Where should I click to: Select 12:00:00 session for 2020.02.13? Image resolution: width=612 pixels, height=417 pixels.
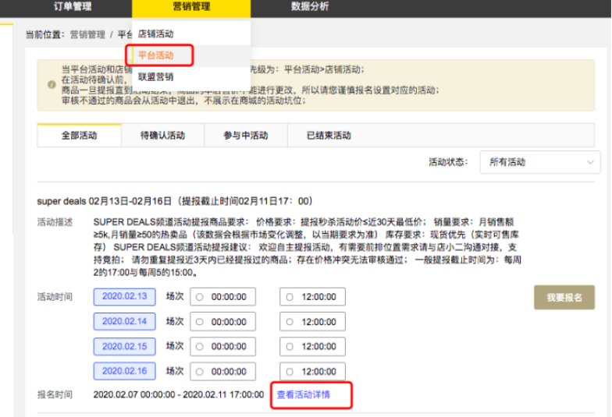point(312,297)
